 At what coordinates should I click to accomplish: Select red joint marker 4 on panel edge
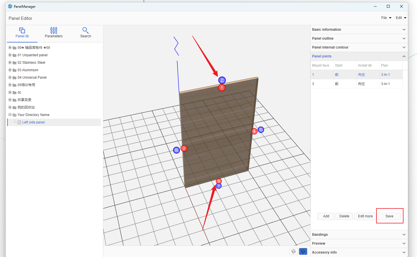(254, 132)
